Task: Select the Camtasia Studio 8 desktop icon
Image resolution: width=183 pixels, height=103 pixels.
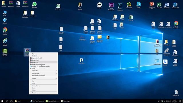Action: (x=5, y=53)
